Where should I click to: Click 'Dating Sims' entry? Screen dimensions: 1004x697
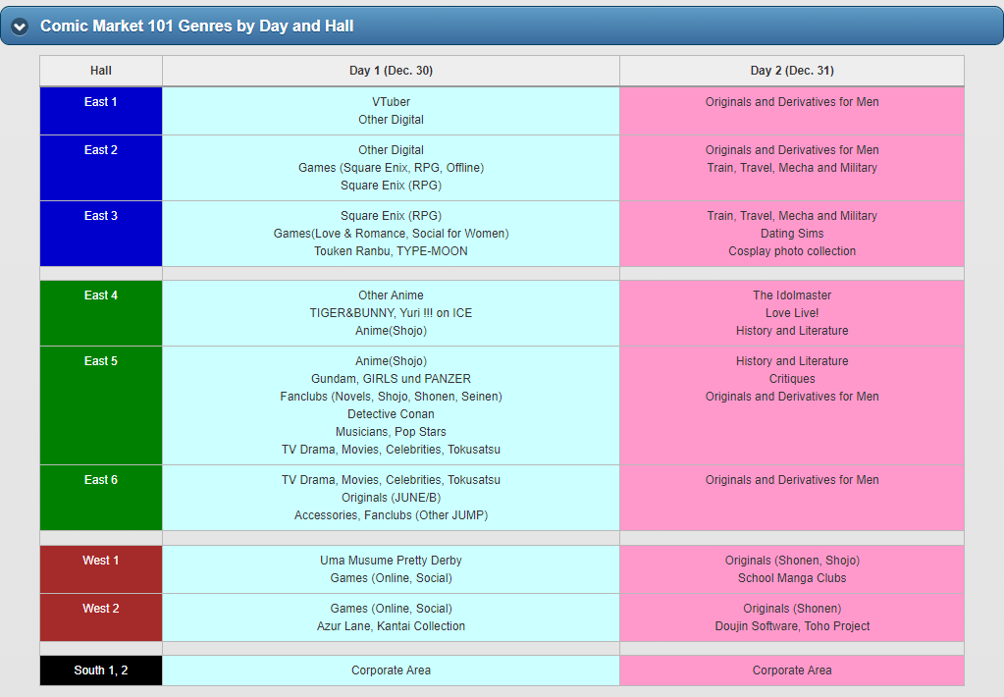point(792,234)
